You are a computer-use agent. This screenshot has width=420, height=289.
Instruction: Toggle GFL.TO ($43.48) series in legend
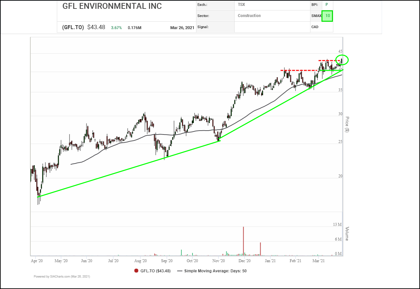pyautogui.click(x=156, y=271)
